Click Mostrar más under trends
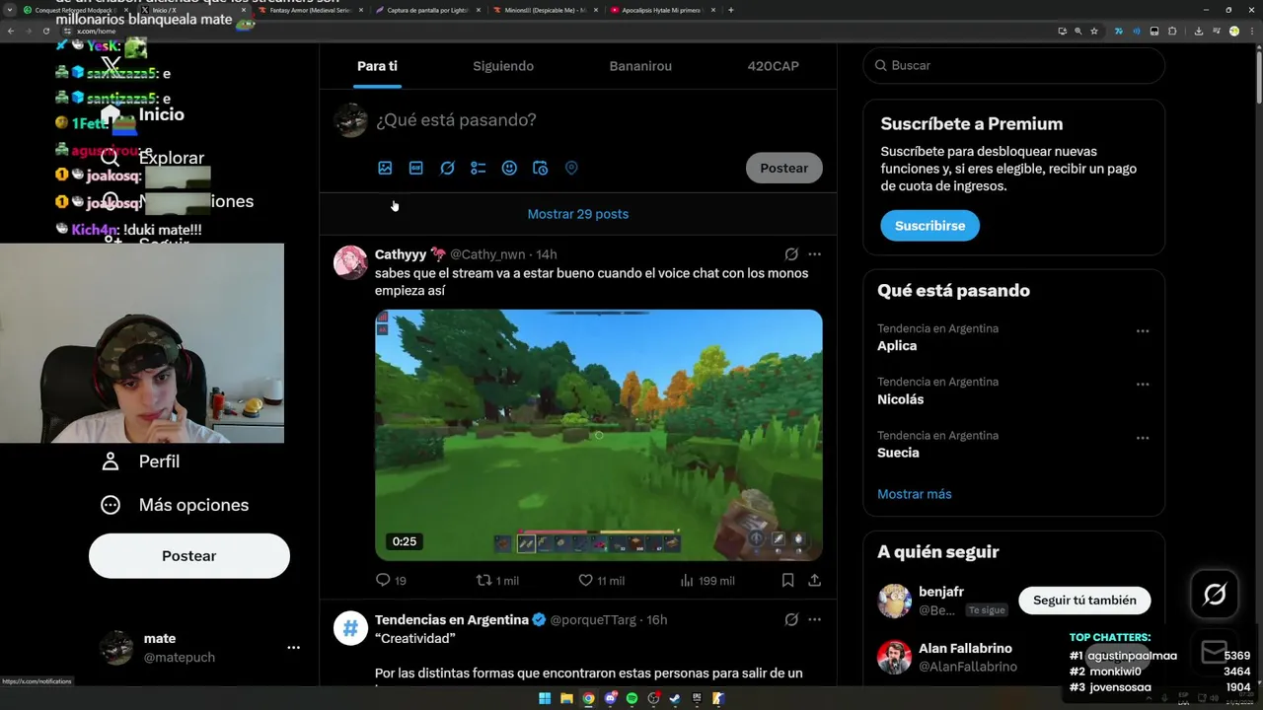The width and height of the screenshot is (1263, 710). click(915, 494)
